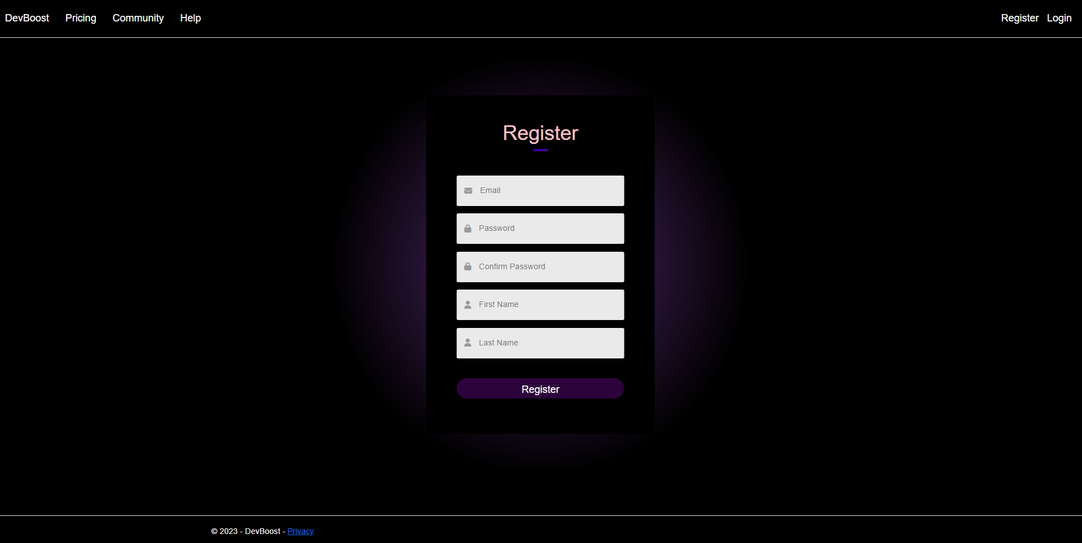
Task: Click the lock icon in Confirm Password field
Action: [468, 266]
